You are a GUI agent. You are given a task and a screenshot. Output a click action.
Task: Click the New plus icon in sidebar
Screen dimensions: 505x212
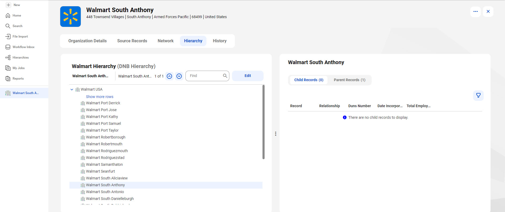[8, 5]
